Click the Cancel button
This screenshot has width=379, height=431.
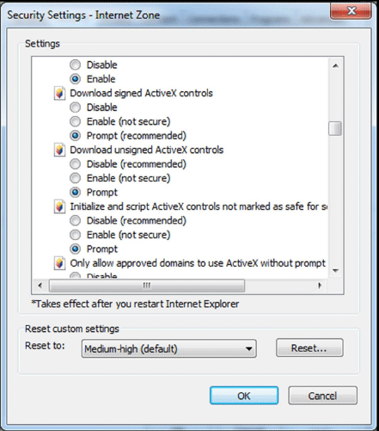322,396
